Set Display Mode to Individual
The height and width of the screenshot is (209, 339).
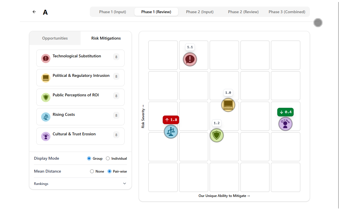tap(108, 159)
